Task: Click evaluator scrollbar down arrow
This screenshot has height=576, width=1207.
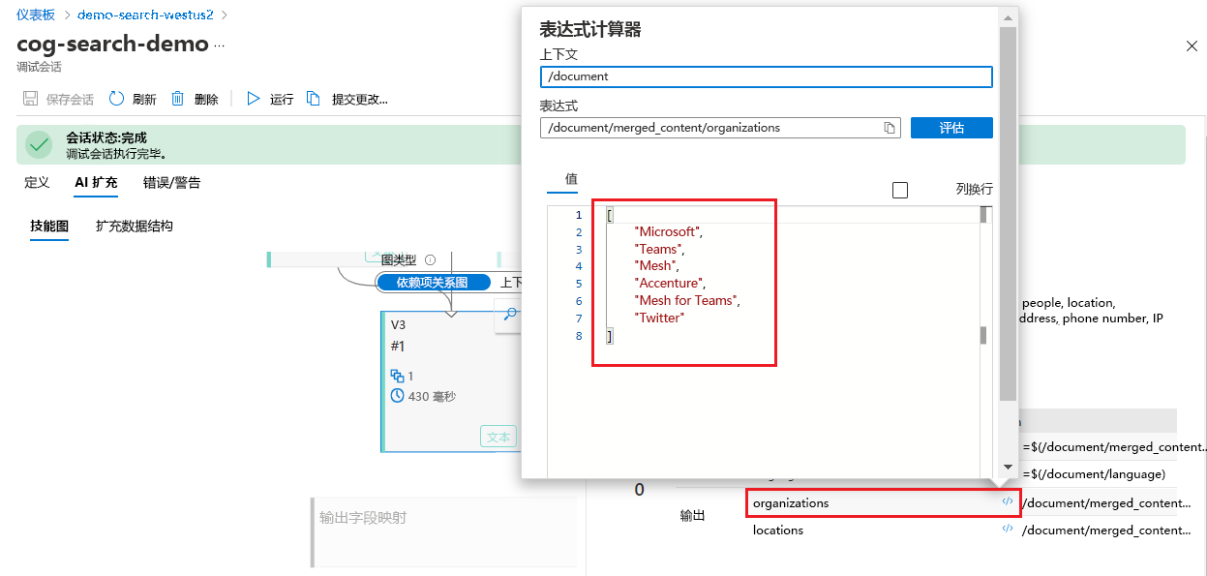Action: 1009,468
